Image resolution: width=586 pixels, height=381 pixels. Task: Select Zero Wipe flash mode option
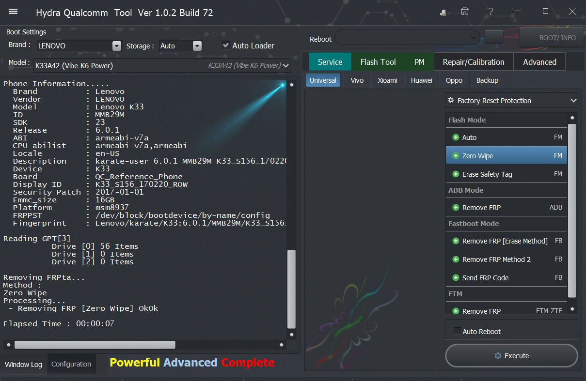pos(506,156)
